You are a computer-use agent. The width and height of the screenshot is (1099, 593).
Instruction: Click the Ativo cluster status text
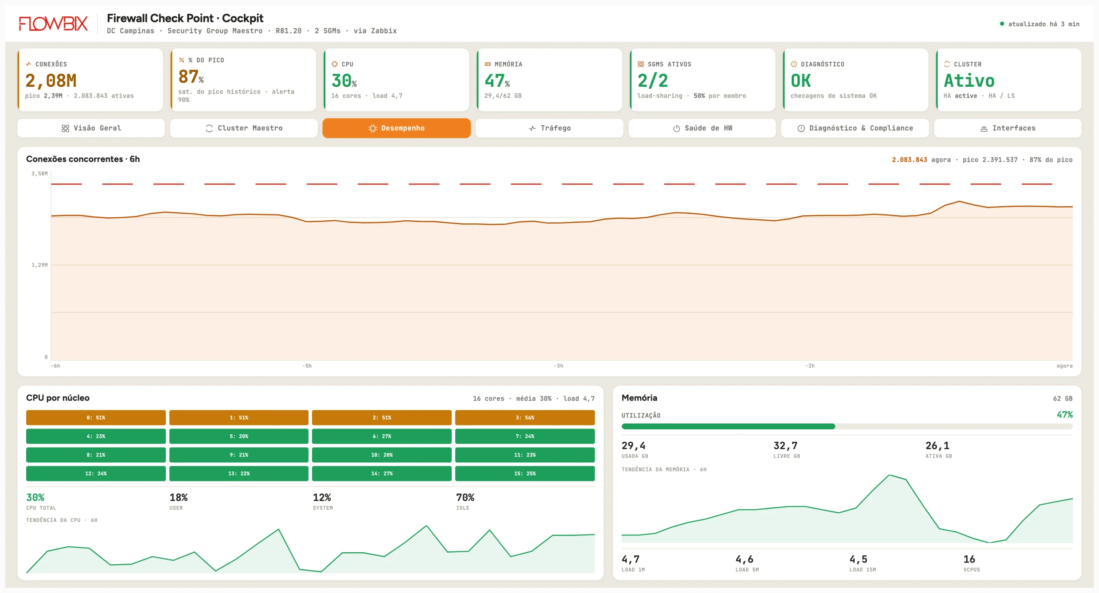(969, 81)
